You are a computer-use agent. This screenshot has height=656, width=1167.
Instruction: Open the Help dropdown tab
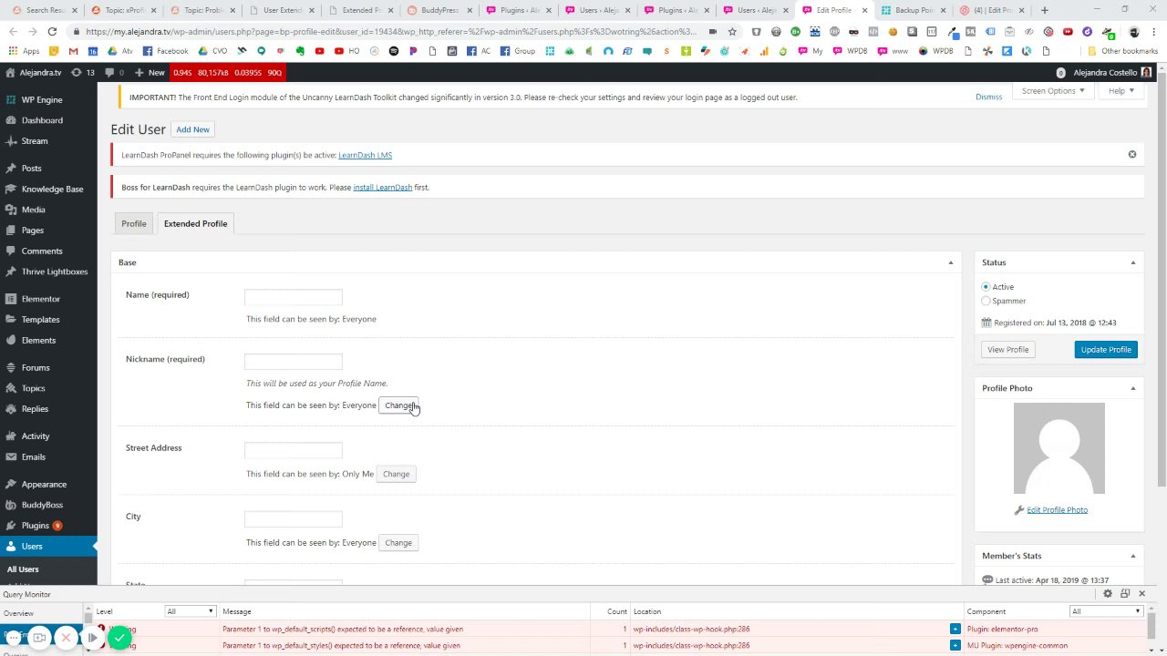coord(1121,91)
